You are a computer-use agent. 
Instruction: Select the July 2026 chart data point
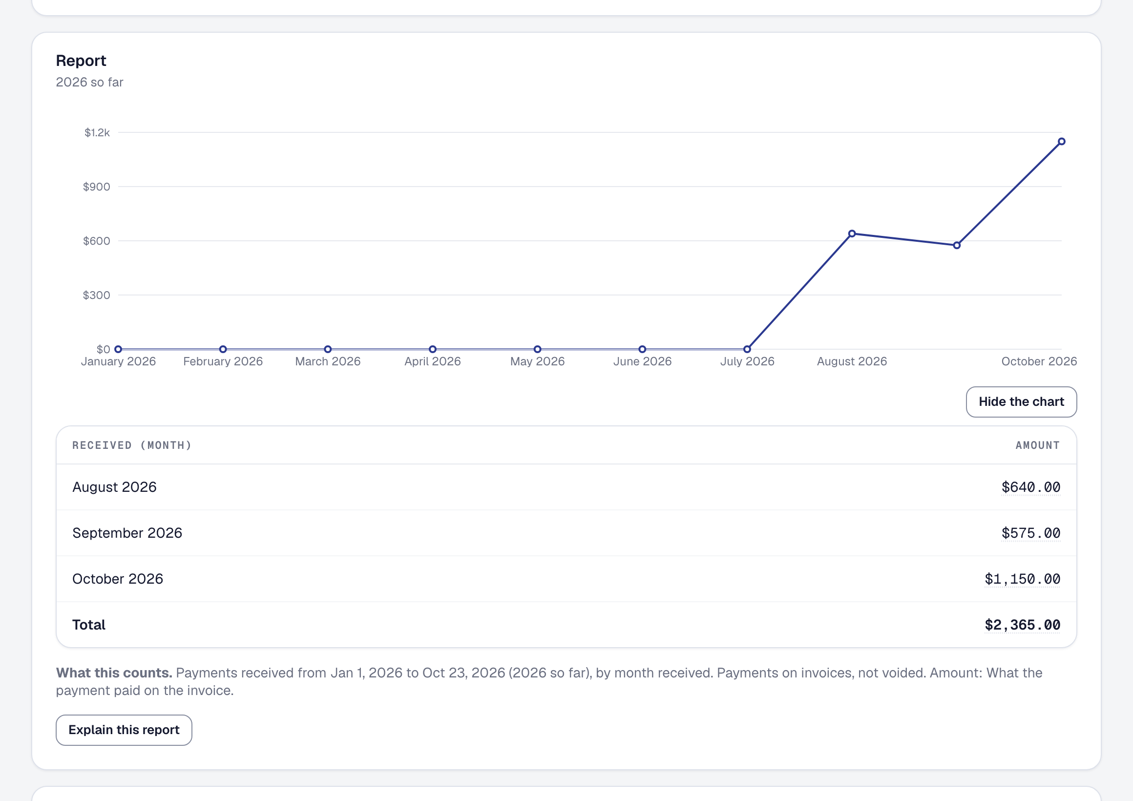click(x=747, y=349)
